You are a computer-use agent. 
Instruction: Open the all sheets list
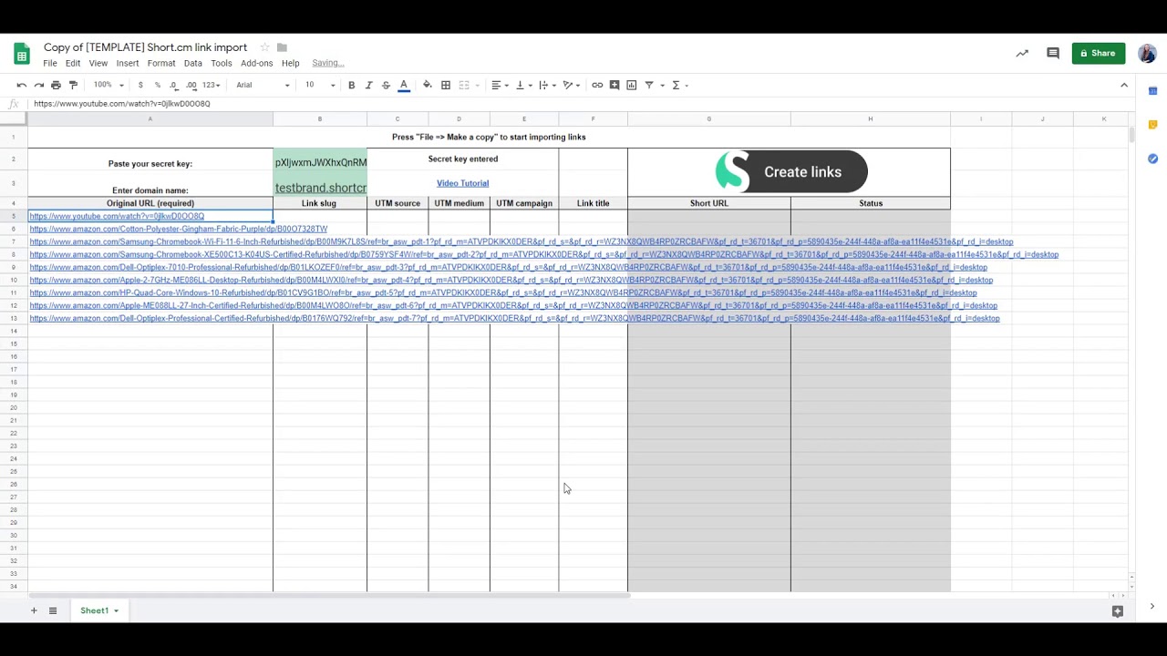[53, 610]
